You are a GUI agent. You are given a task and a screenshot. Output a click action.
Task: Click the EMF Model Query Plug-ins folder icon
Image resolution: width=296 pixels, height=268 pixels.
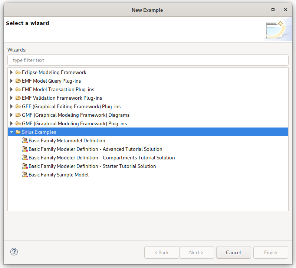tap(18, 81)
